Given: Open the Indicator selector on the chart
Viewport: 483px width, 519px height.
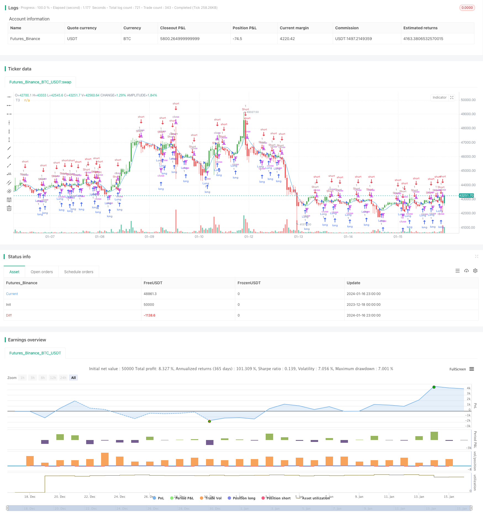Looking at the screenshot, I should [x=439, y=98].
